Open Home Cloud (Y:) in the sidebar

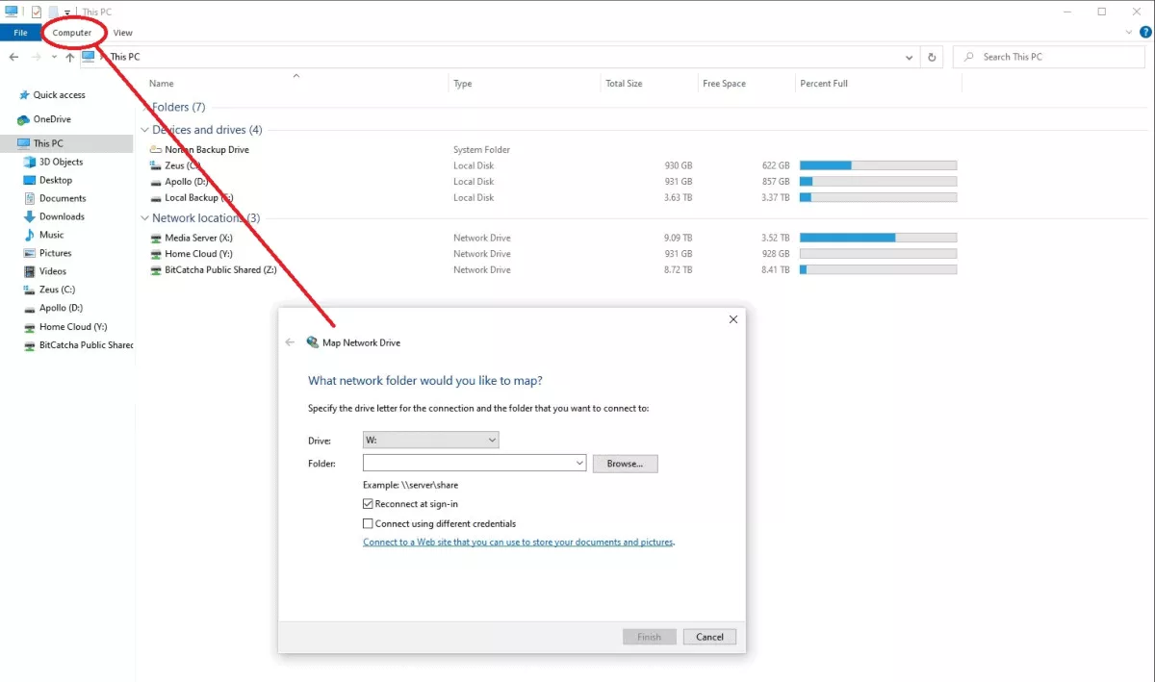tap(72, 327)
